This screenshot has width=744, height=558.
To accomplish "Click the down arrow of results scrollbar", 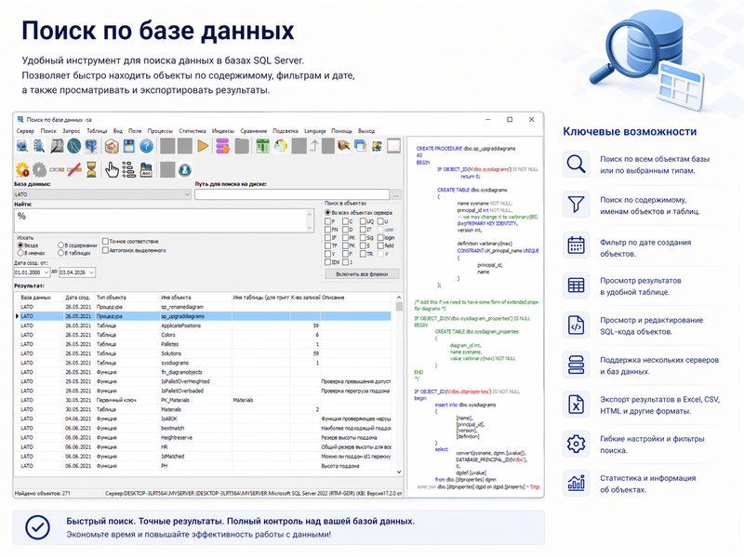I will 399,472.
